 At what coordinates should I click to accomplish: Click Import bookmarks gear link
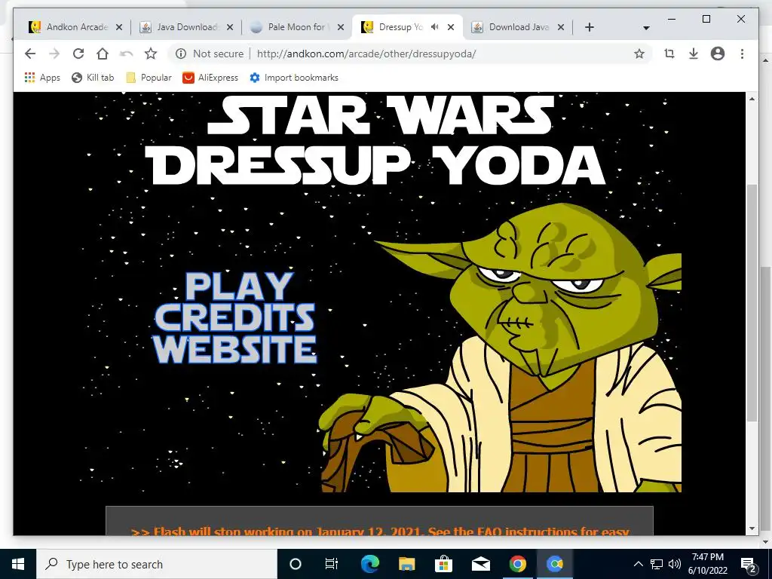click(x=294, y=78)
